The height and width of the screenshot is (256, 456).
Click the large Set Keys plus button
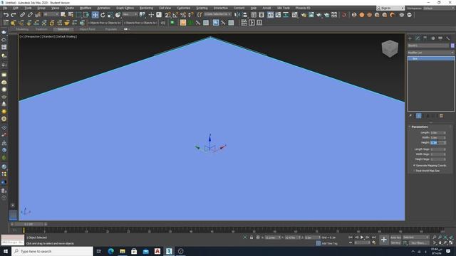384,240
